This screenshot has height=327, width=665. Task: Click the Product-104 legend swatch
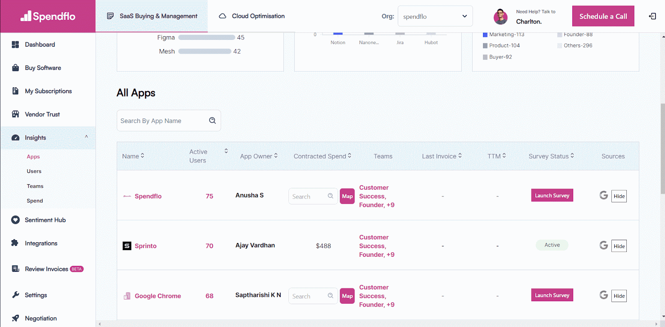[485, 46]
